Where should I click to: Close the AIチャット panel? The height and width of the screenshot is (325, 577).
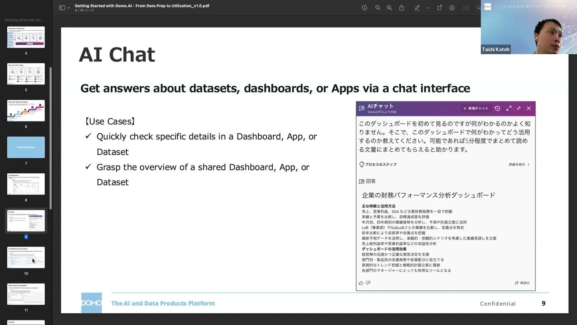pyautogui.click(x=529, y=108)
